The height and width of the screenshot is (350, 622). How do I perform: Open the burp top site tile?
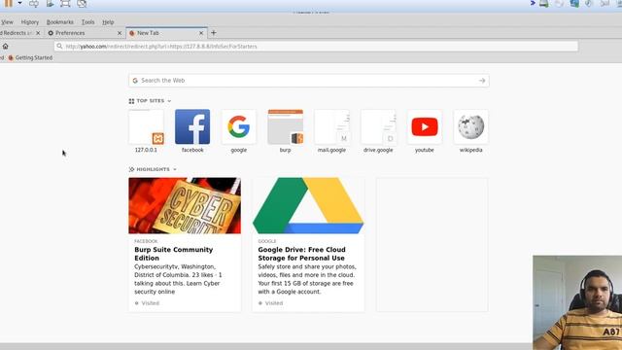coord(285,126)
